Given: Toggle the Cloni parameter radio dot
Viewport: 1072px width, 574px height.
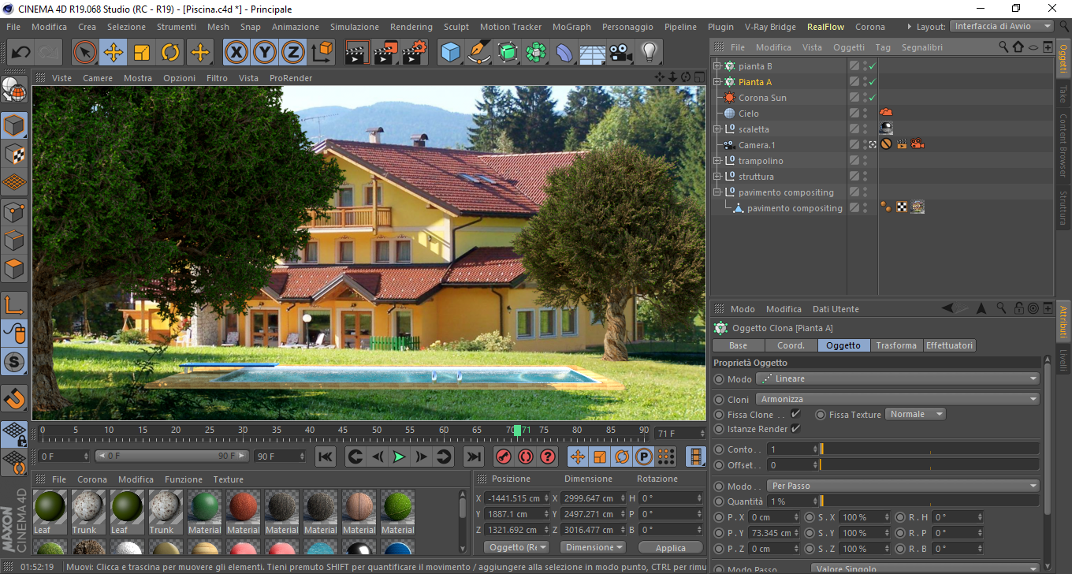Looking at the screenshot, I should click(718, 400).
